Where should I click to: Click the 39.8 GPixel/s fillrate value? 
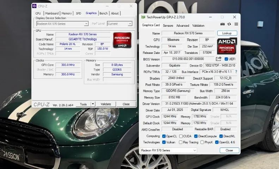(x=174, y=84)
